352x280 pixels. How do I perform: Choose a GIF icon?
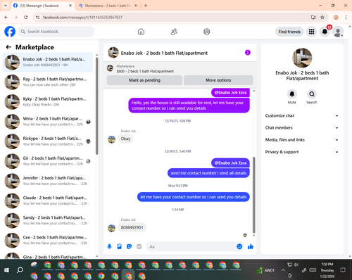(139, 246)
